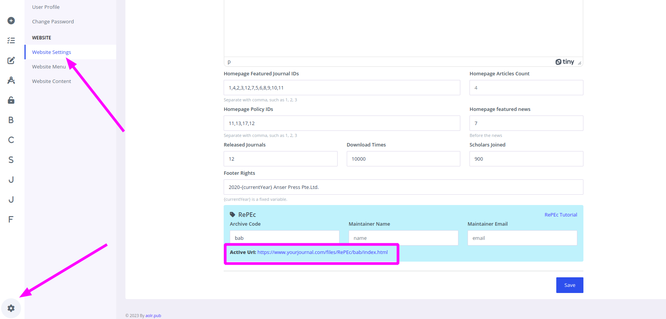Click the Archive Code input field
Screen dimensions: 666x319
284,238
